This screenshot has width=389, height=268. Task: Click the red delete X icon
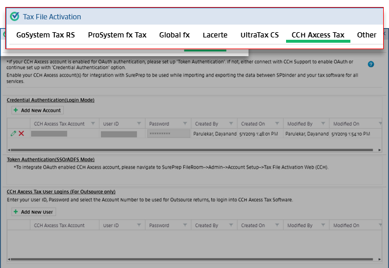22,134
